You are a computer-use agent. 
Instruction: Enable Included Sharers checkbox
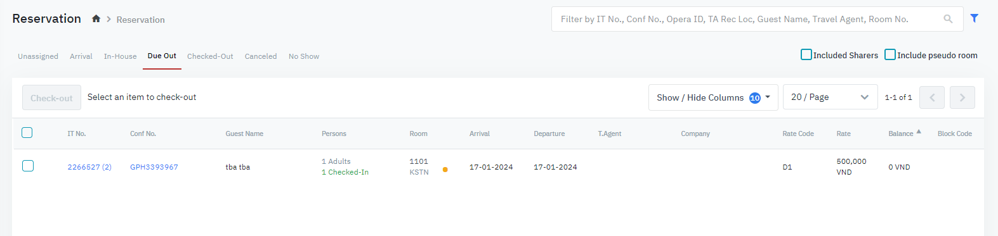pos(806,55)
